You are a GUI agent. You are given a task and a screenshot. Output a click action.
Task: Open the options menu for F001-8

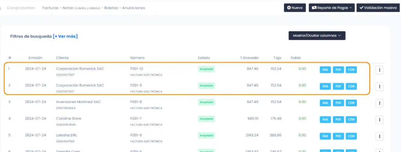(x=379, y=103)
